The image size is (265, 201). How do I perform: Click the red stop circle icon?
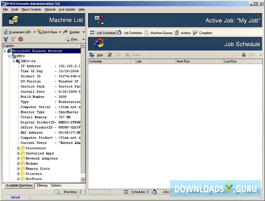(20, 39)
